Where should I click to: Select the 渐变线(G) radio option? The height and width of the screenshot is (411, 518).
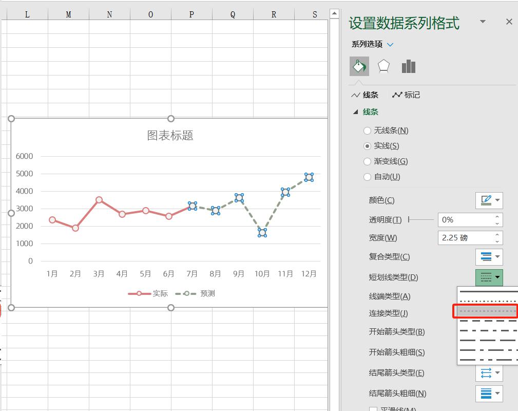point(367,161)
